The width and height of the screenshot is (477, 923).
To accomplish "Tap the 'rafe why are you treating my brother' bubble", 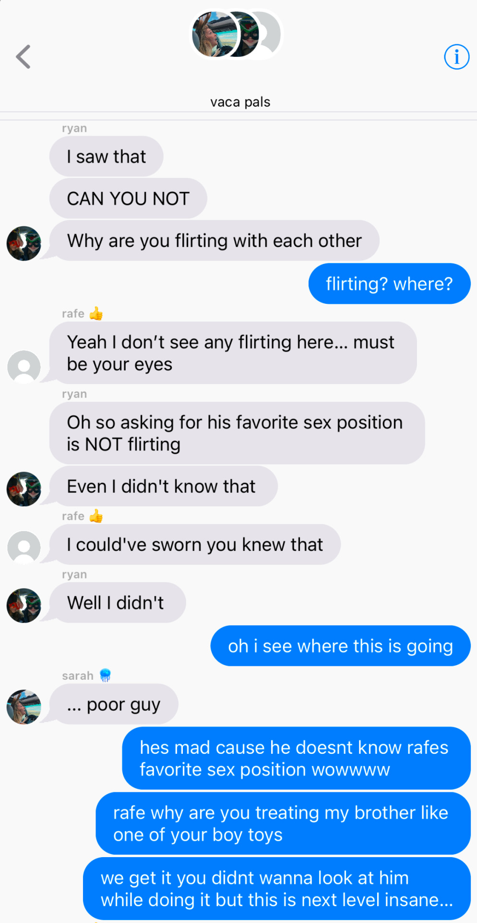I will point(283,823).
